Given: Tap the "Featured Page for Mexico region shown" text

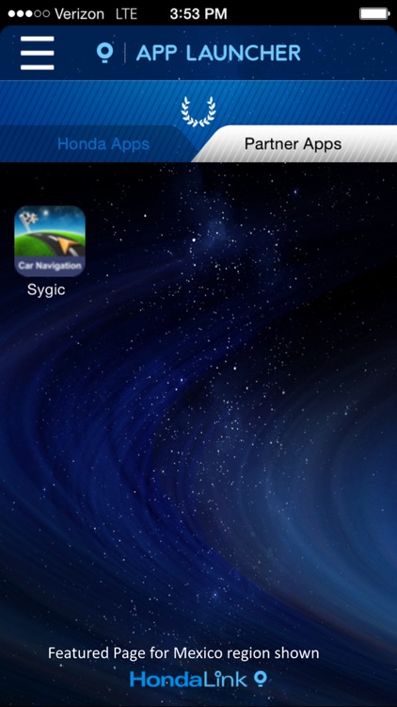Looking at the screenshot, I should click(x=183, y=653).
